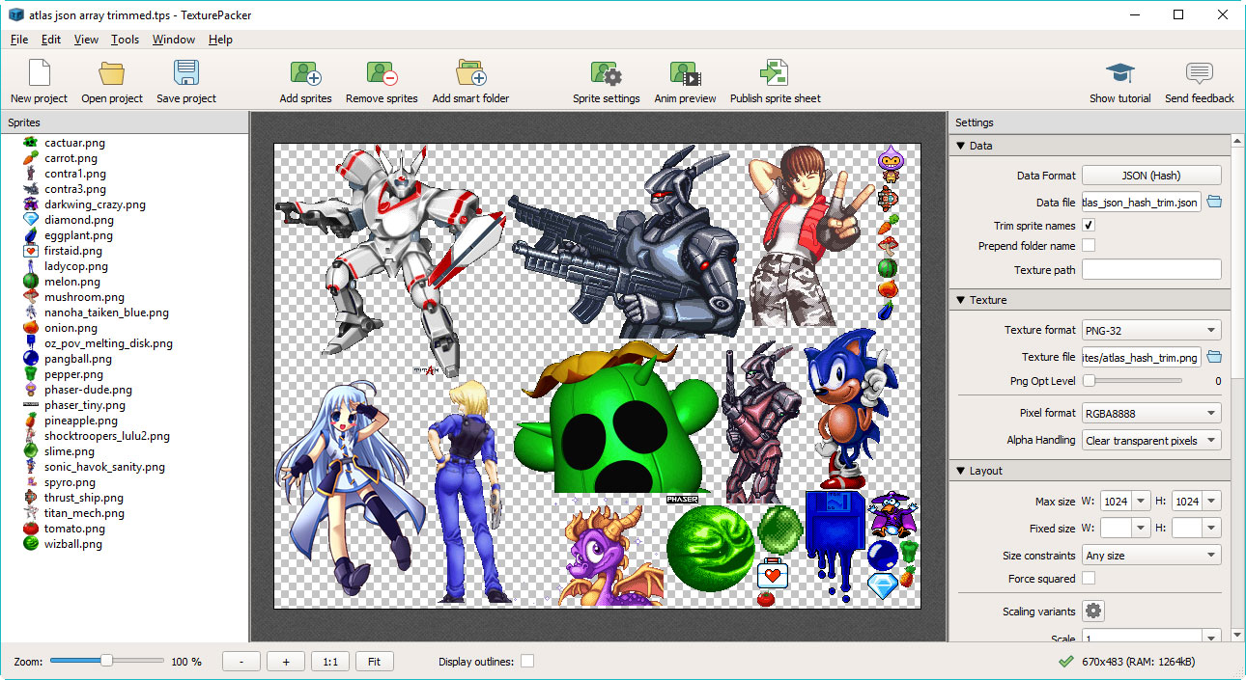
Task: Collapse the Layout section
Action: (x=961, y=471)
